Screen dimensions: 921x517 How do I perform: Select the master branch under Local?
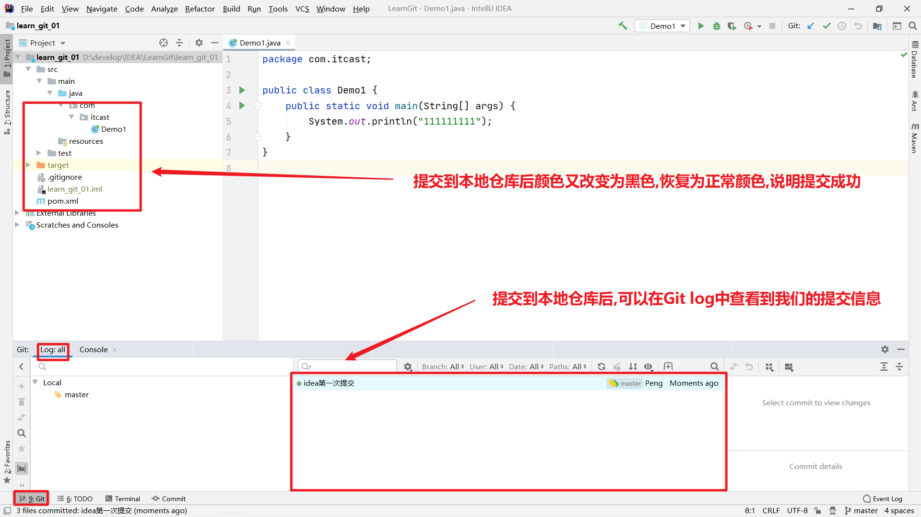(77, 394)
